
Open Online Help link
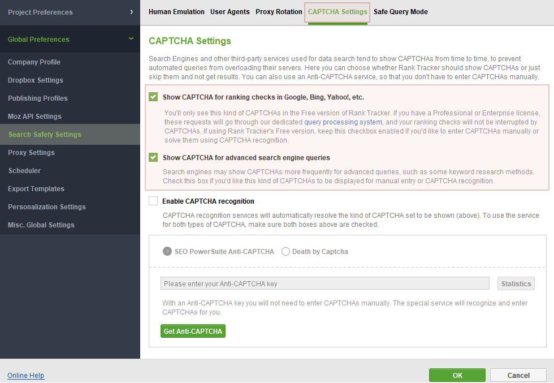(26, 375)
